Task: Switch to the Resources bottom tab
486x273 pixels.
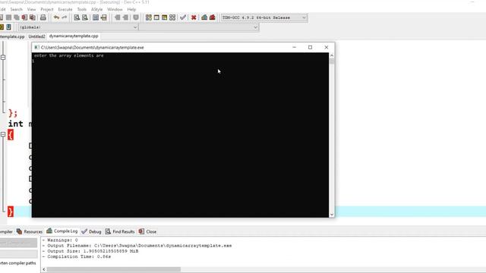Action: point(30,231)
